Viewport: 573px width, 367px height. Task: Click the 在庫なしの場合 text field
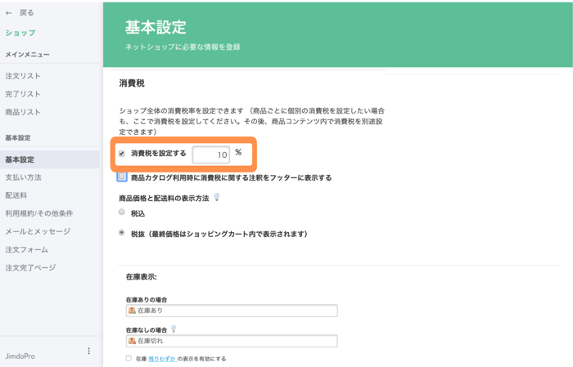point(232,341)
